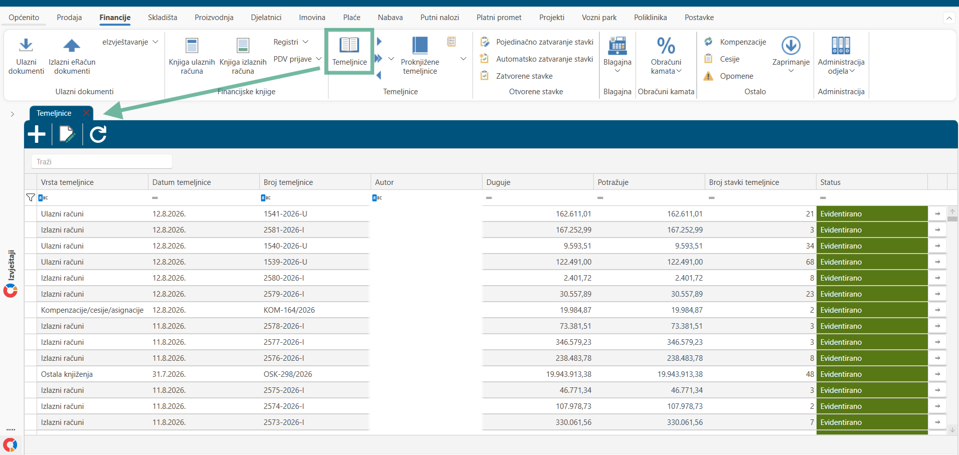959x455 pixels.
Task: Open Izlazni eRačun dokumenti
Action: point(72,56)
